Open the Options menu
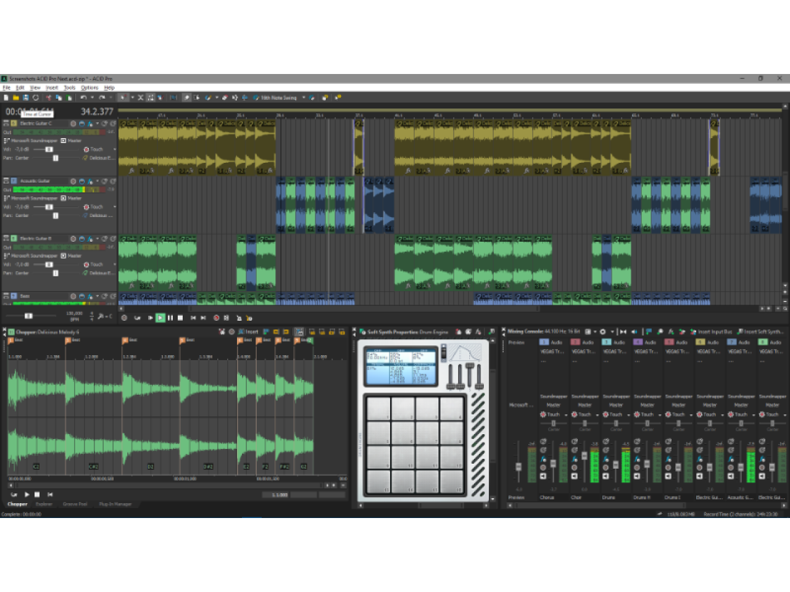The height and width of the screenshot is (592, 790). pos(89,88)
